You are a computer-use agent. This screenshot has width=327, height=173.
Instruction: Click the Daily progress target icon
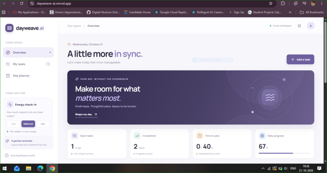click(262, 136)
